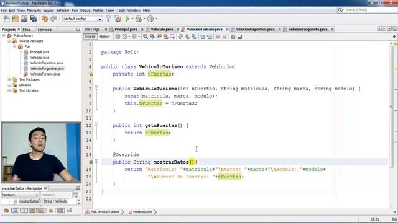Click the hint lightbulb on line 5
This screenshot has height=223, width=398.
click(91, 74)
